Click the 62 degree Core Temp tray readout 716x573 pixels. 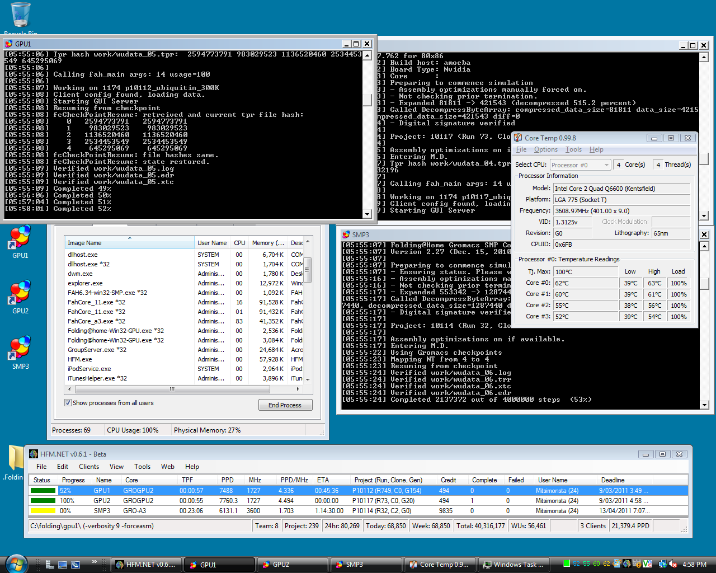tap(606, 564)
